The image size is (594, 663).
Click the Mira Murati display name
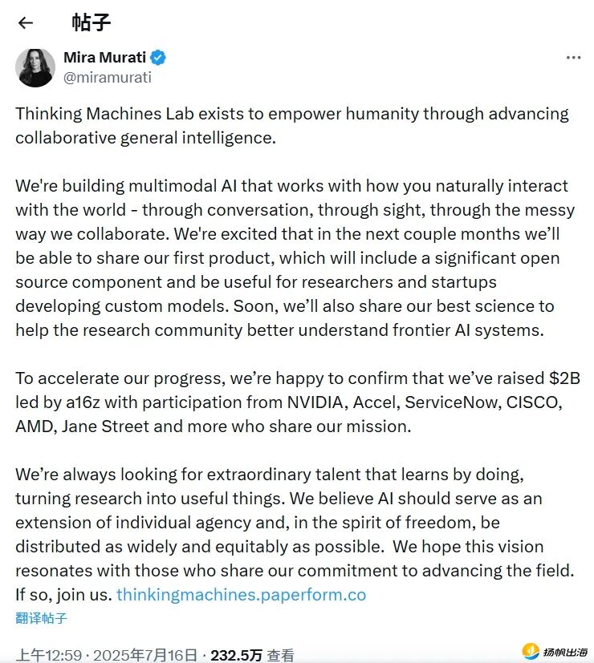pos(104,59)
